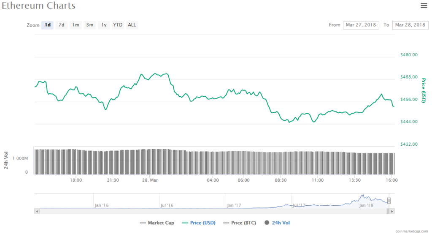Screen dimensions: 432x234
Task: Select the 1d zoom range
Action: [48, 25]
